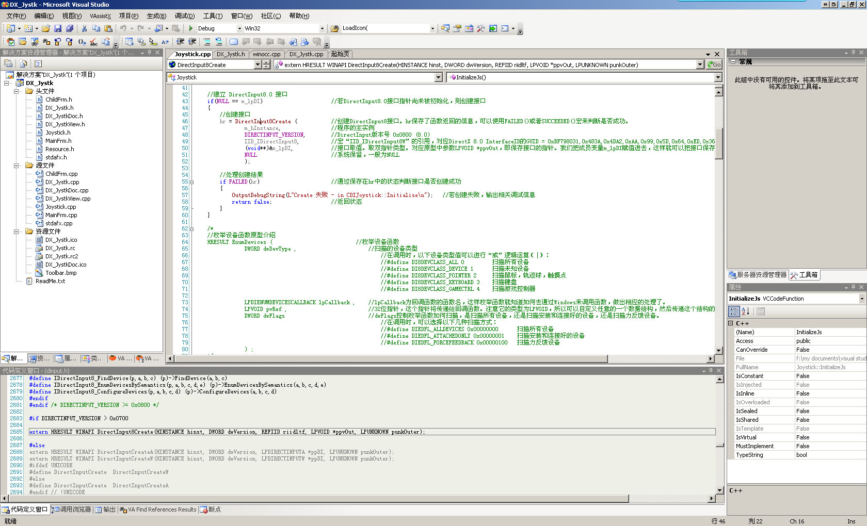Click the Paste clipboard icon
This screenshot has height=526, width=867.
click(x=108, y=28)
